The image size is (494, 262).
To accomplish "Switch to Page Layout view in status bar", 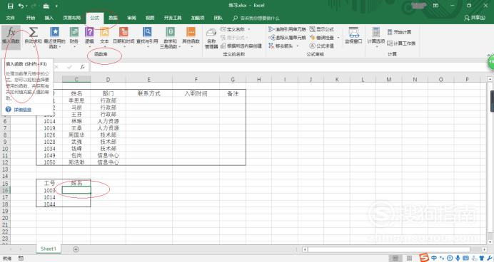I will tap(409, 258).
